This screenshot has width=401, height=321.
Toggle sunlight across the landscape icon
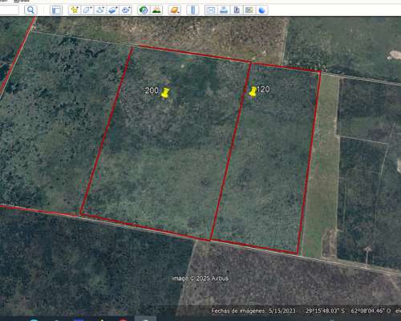tap(156, 10)
